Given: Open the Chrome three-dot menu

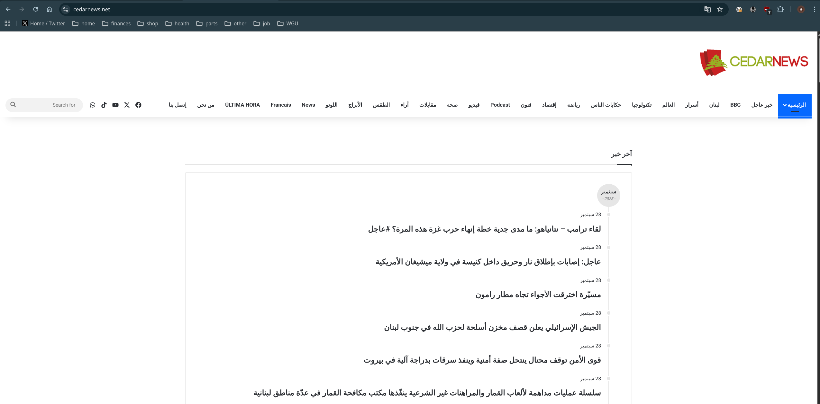Looking at the screenshot, I should [x=814, y=9].
